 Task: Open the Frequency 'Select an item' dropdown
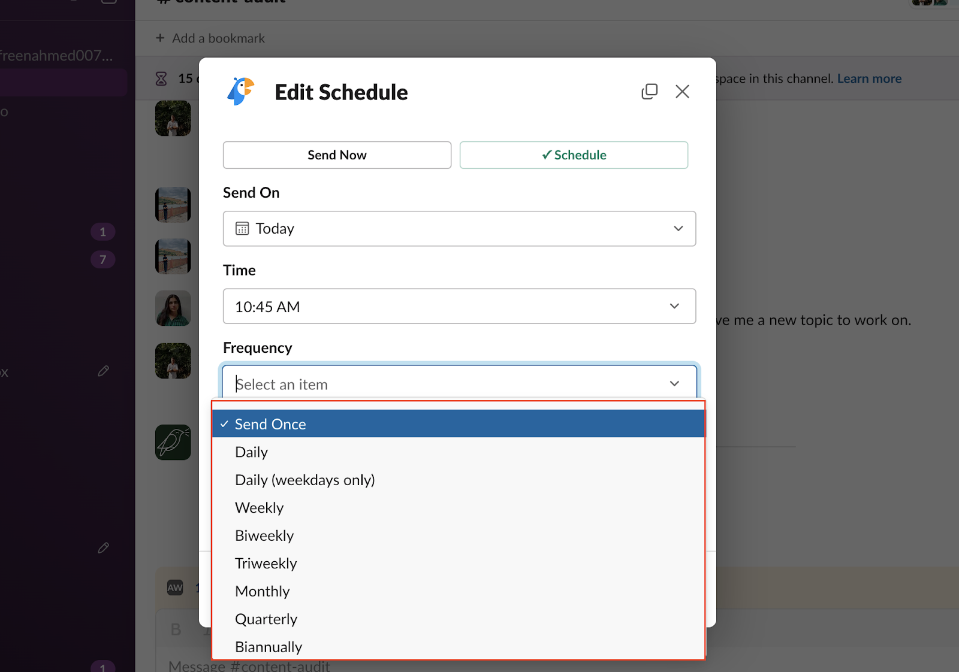pos(459,383)
